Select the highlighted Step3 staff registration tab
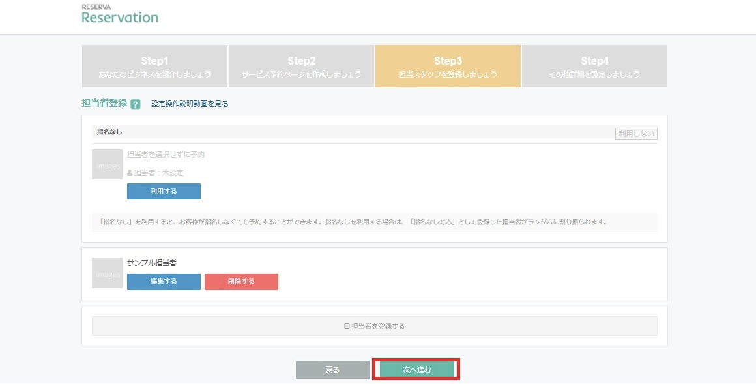The height and width of the screenshot is (384, 756). point(448,66)
